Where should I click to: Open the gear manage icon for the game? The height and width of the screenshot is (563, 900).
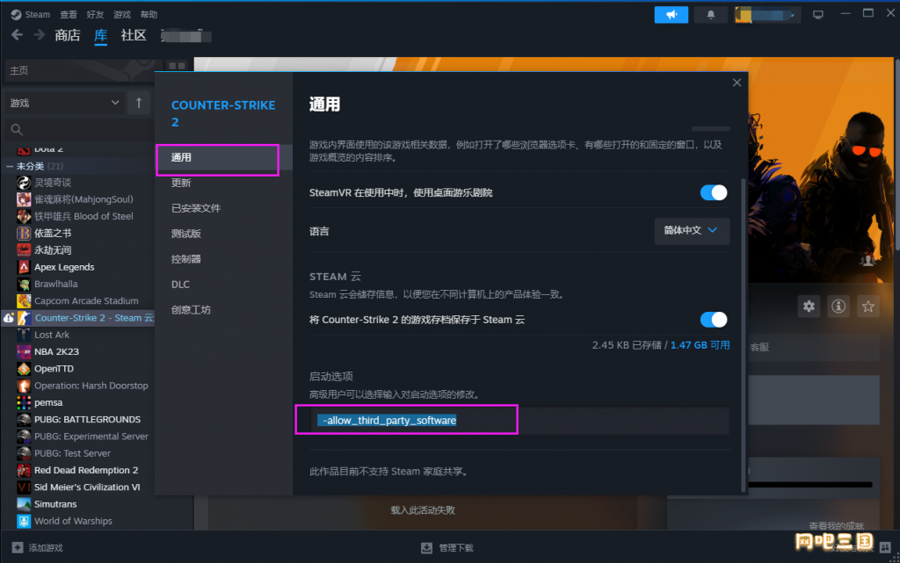pyautogui.click(x=809, y=307)
